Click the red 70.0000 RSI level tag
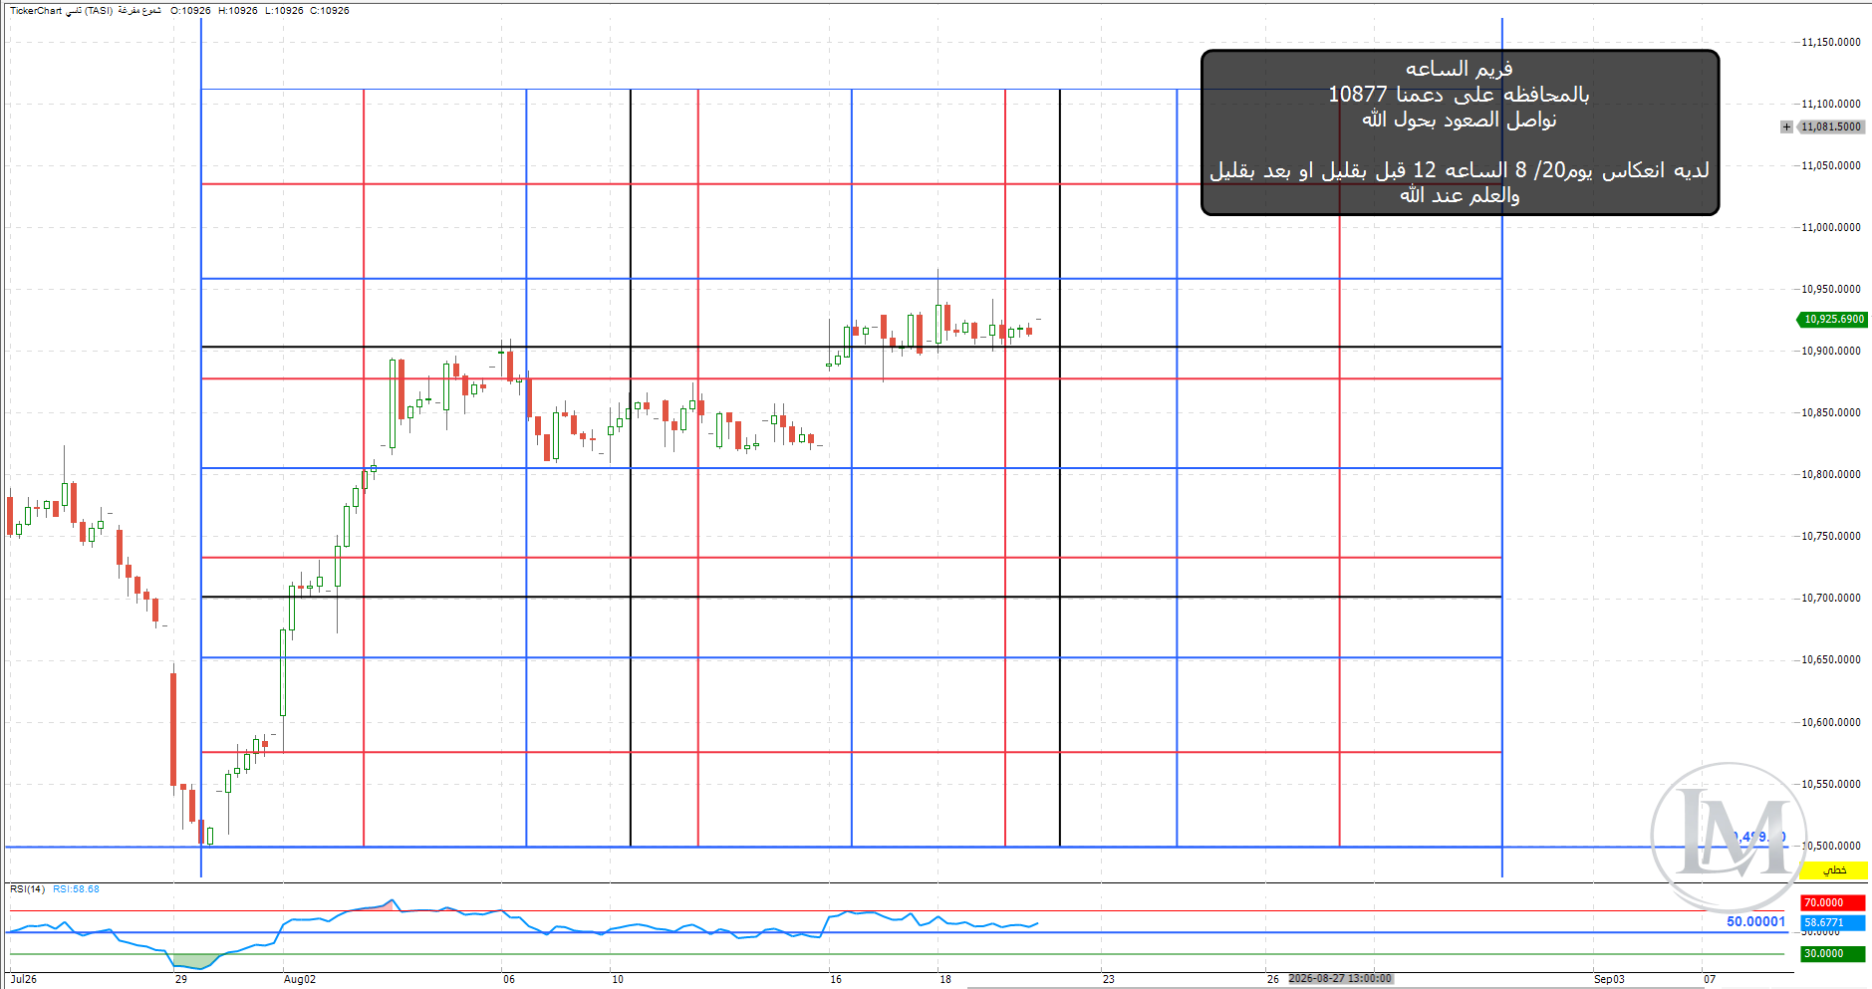 tap(1832, 902)
